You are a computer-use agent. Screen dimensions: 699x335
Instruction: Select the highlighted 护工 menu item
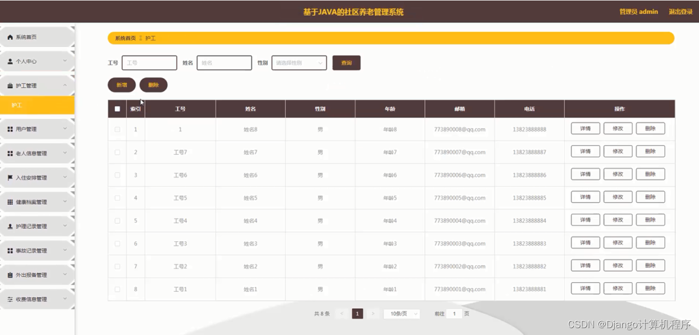37,105
